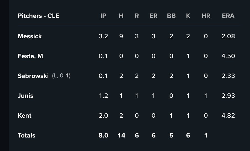This screenshot has width=250, height=151.
Task: Click the K column header
Action: [x=188, y=16]
